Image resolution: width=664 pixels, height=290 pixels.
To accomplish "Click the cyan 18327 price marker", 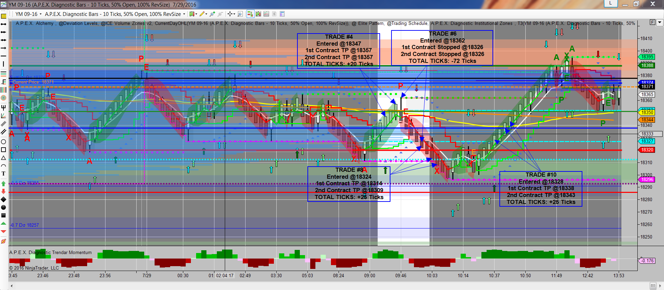I will (647, 141).
